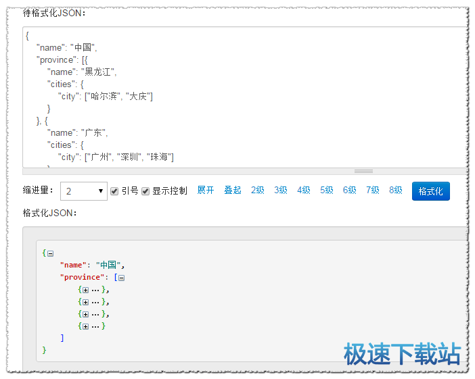Screen dimensions: 475x379
Task: Click the textarea resize handle bar
Action: [x=363, y=171]
